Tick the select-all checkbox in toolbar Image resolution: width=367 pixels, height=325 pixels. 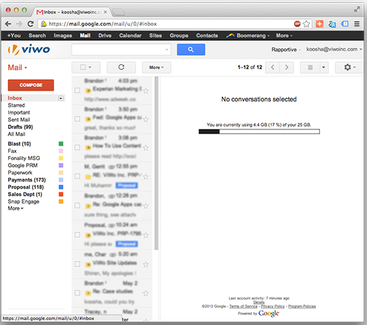(x=83, y=67)
